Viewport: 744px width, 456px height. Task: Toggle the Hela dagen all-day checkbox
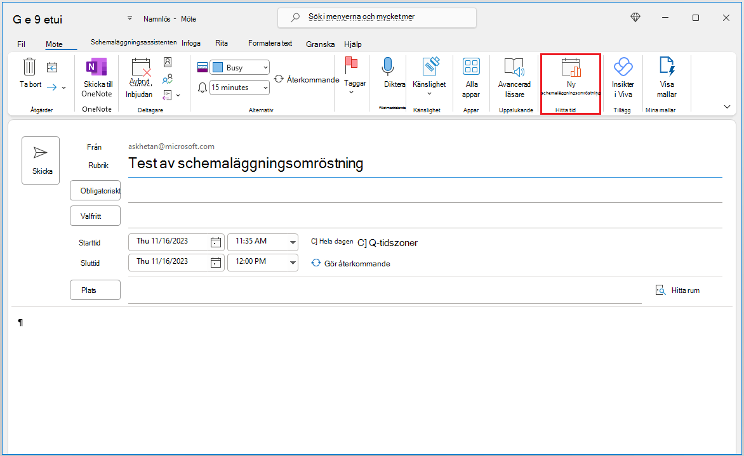[x=314, y=241]
